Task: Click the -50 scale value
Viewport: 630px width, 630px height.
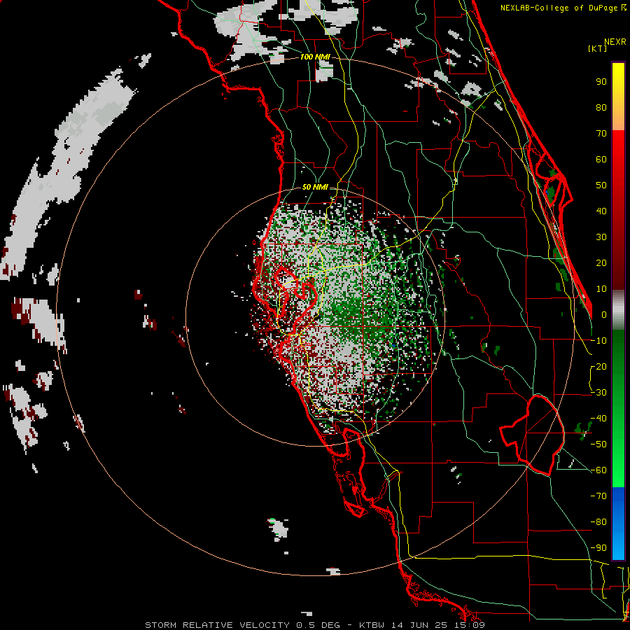Action: click(598, 444)
